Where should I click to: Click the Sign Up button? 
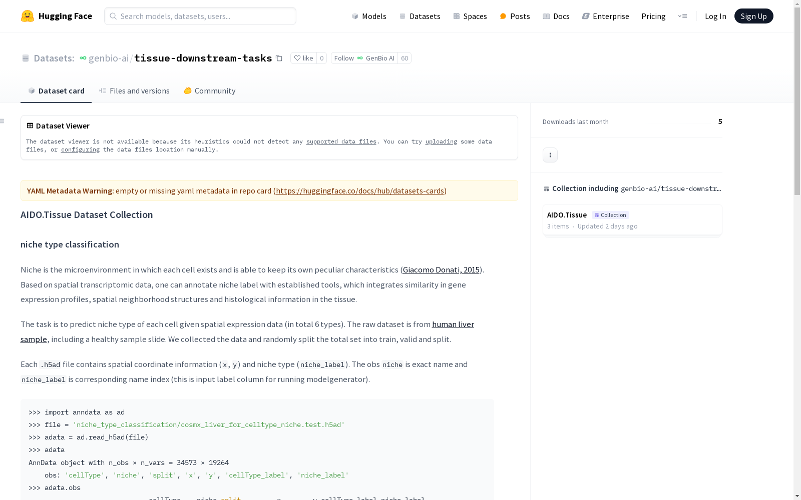click(753, 16)
